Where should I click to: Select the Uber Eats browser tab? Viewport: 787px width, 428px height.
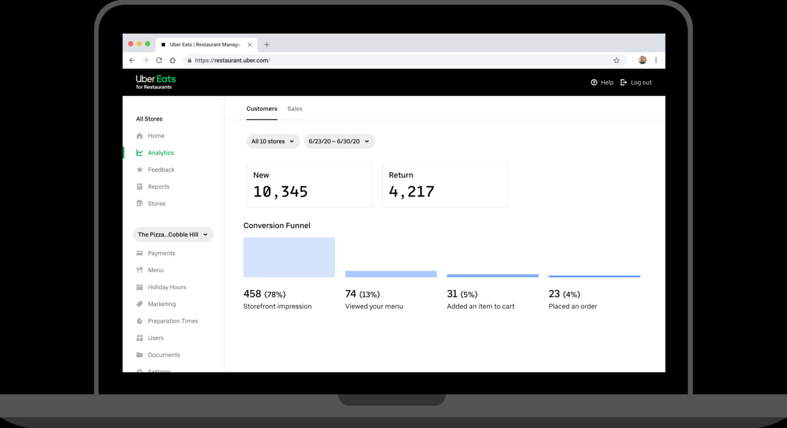coord(206,44)
